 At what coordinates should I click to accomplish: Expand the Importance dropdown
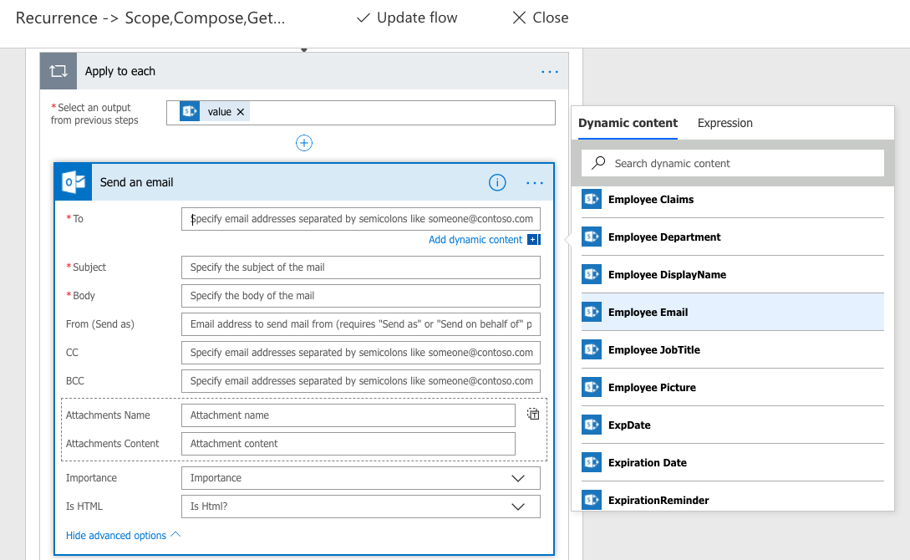pos(518,478)
